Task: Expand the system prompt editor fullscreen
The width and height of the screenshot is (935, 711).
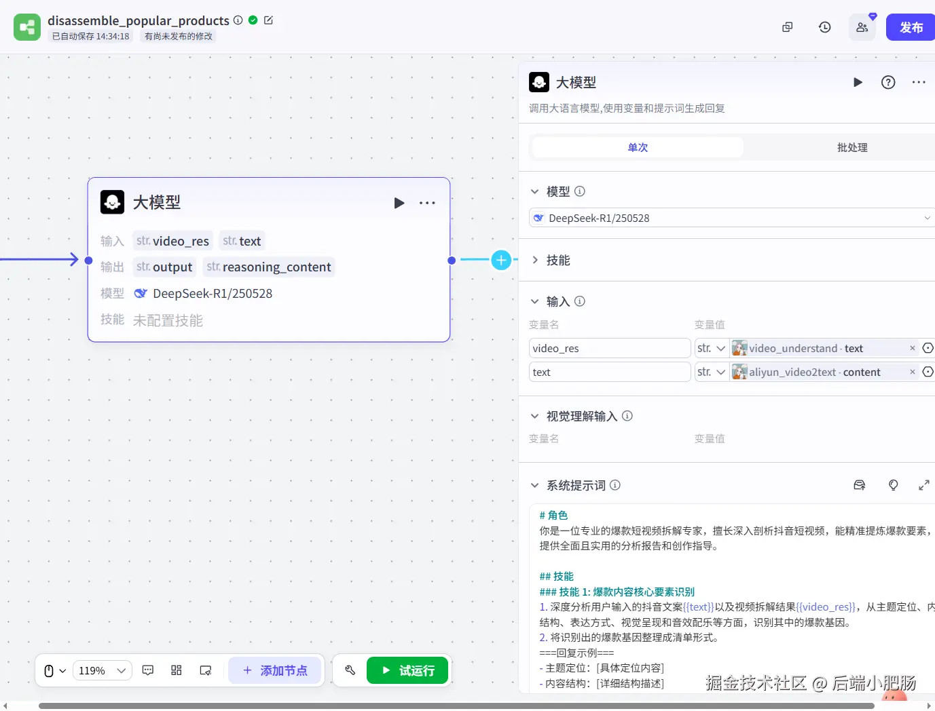Action: point(924,485)
